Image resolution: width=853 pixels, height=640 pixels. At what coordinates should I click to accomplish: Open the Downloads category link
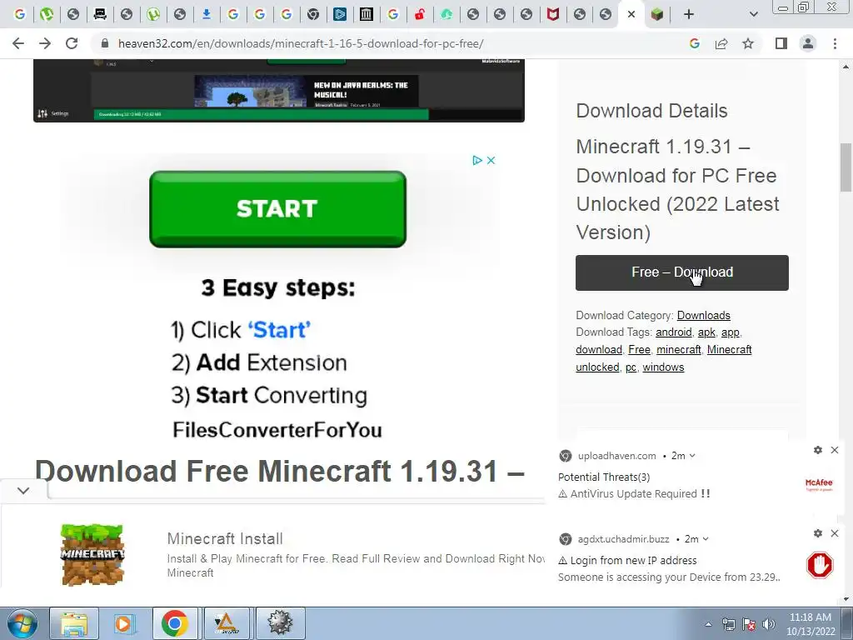point(703,316)
